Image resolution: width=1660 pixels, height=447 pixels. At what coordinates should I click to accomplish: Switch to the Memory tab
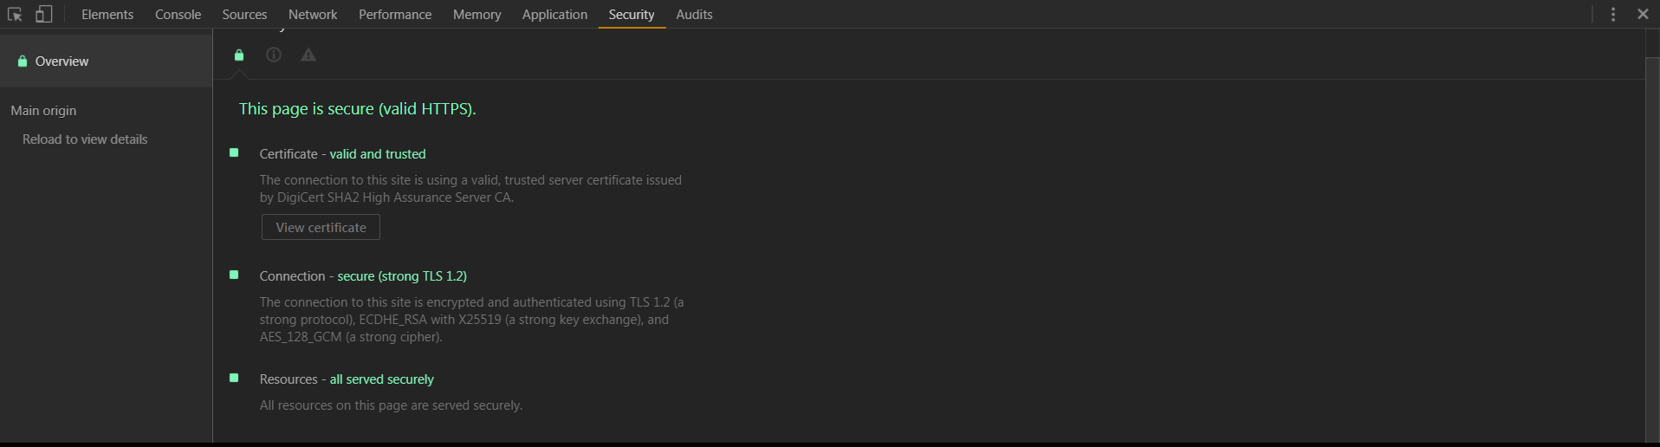click(x=477, y=15)
